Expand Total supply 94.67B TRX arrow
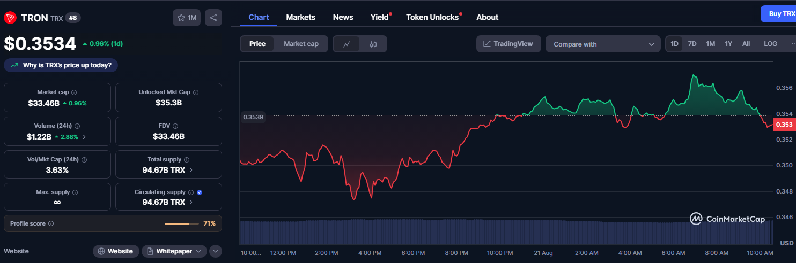The height and width of the screenshot is (263, 796). (191, 170)
